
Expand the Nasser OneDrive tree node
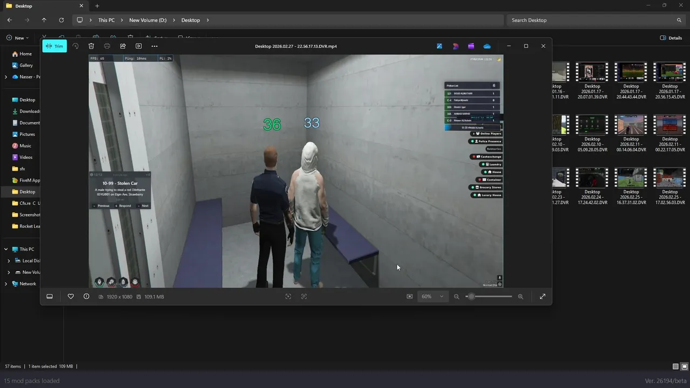pos(6,77)
